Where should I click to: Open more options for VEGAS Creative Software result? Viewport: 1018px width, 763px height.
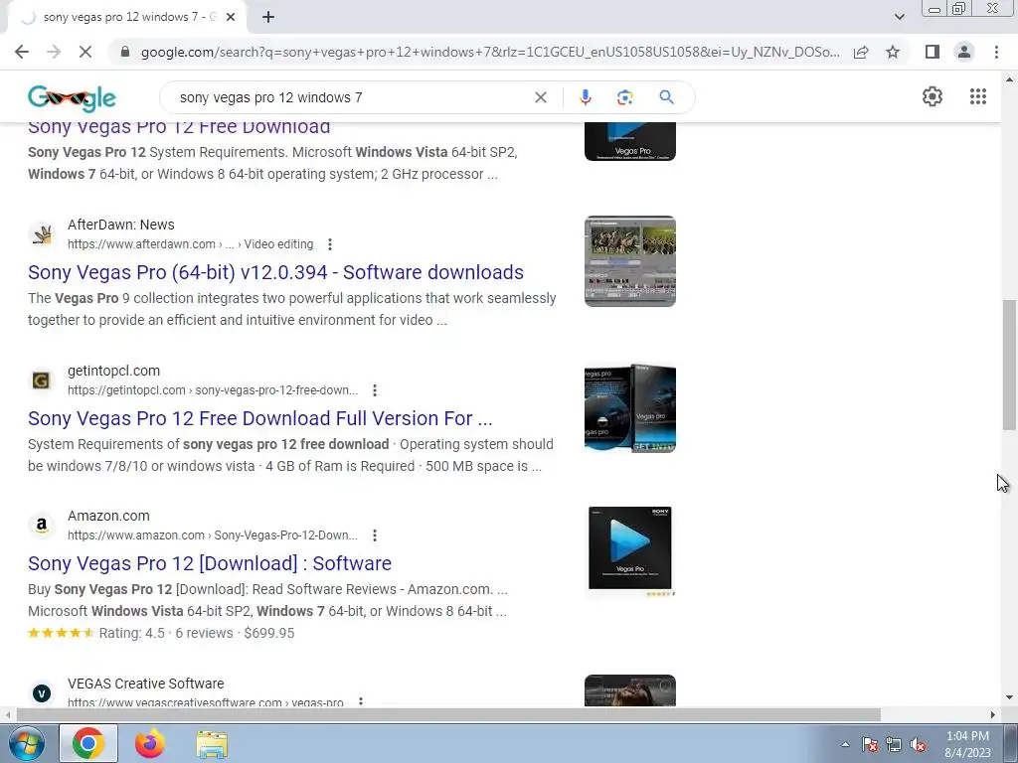(361, 702)
